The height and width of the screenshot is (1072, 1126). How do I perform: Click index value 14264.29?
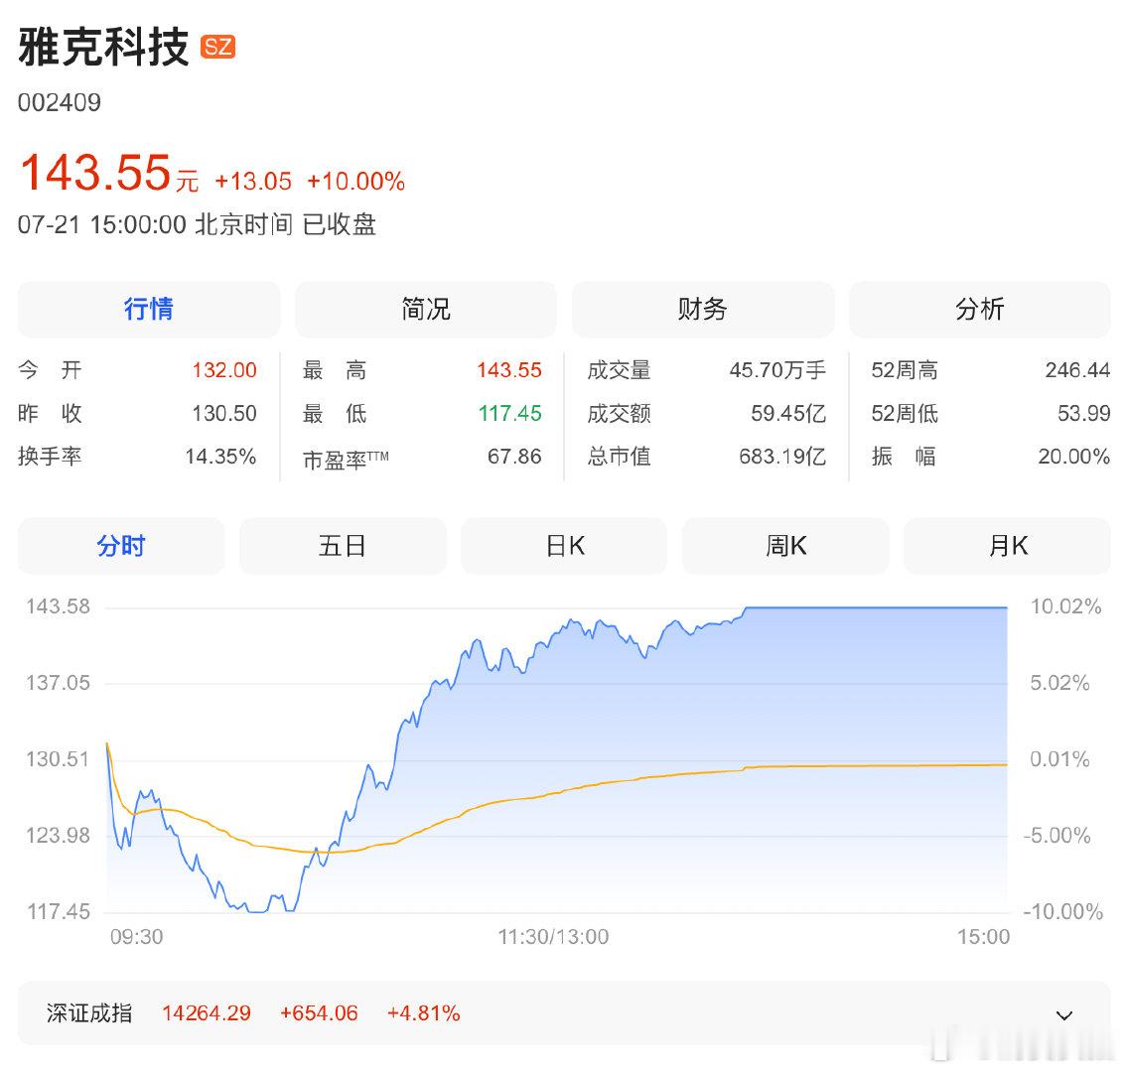[207, 1013]
